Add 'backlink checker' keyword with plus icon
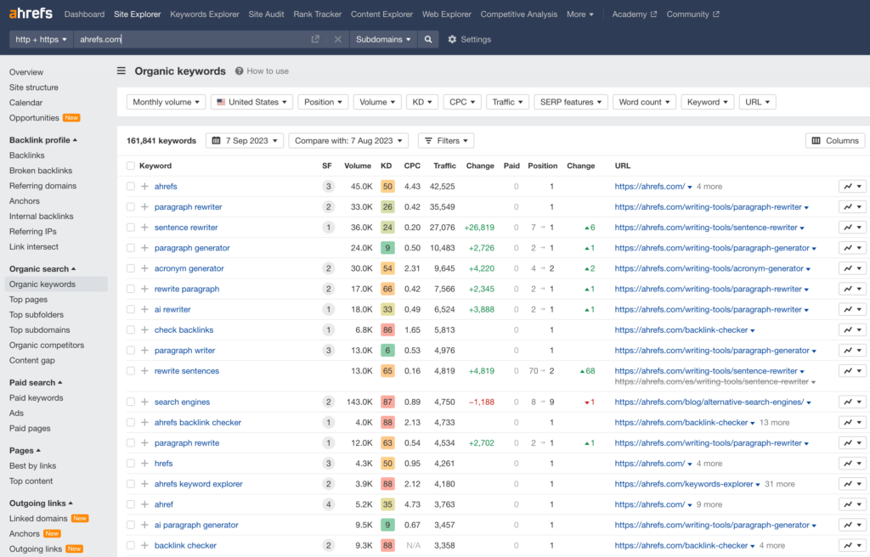This screenshot has height=557, width=870. click(144, 546)
